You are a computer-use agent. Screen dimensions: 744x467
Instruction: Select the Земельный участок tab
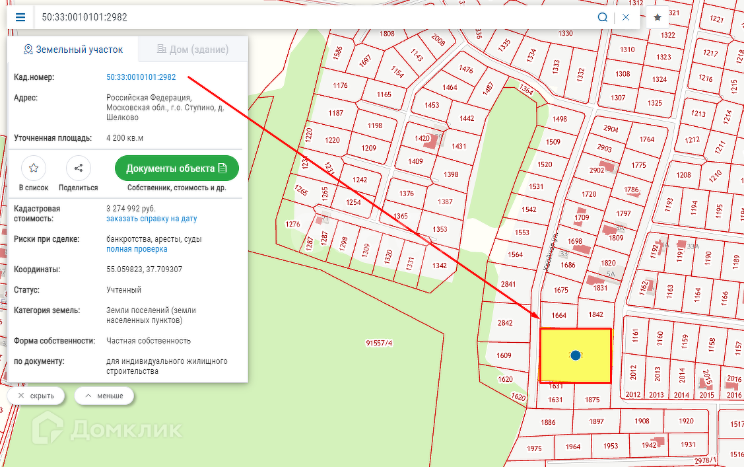click(73, 50)
